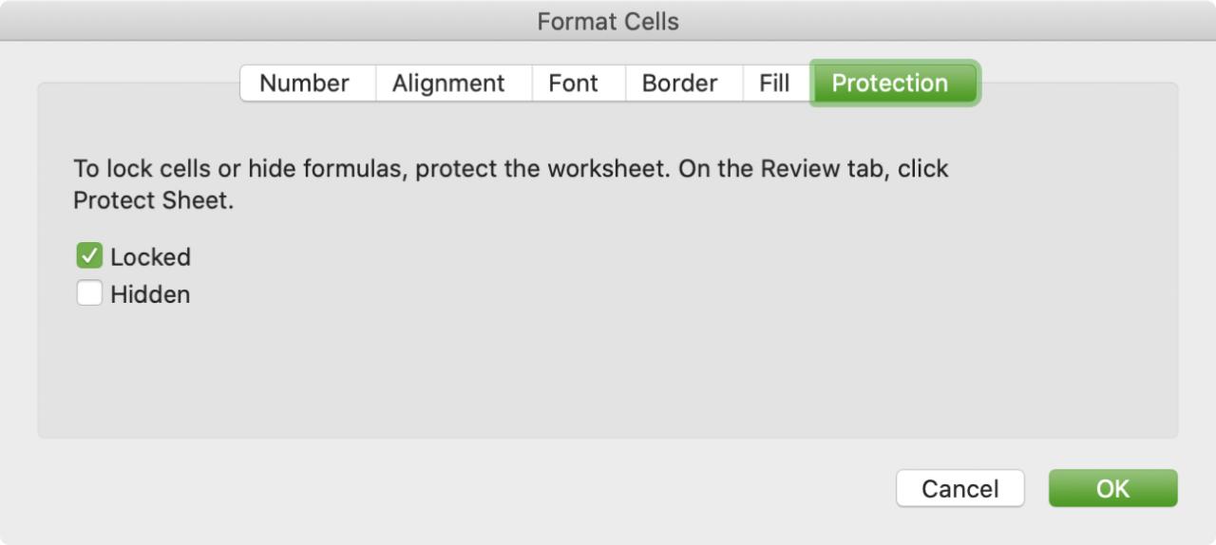Image resolution: width=1216 pixels, height=545 pixels.
Task: Click the empty gray panel below Hidden
Action: pyautogui.click(x=608, y=375)
